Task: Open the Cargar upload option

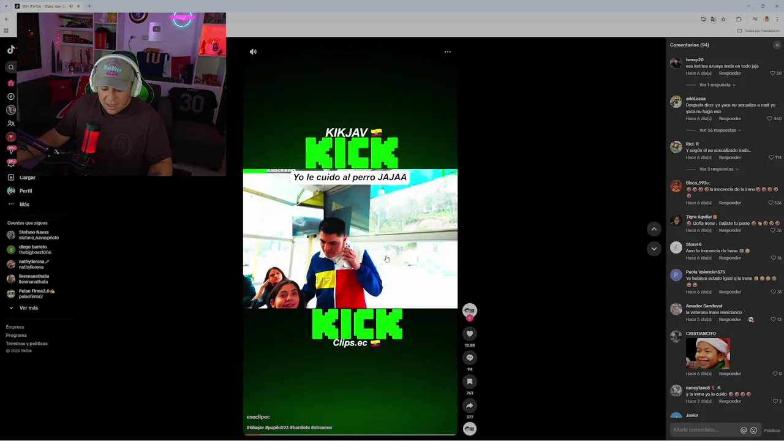Action: [x=21, y=178]
